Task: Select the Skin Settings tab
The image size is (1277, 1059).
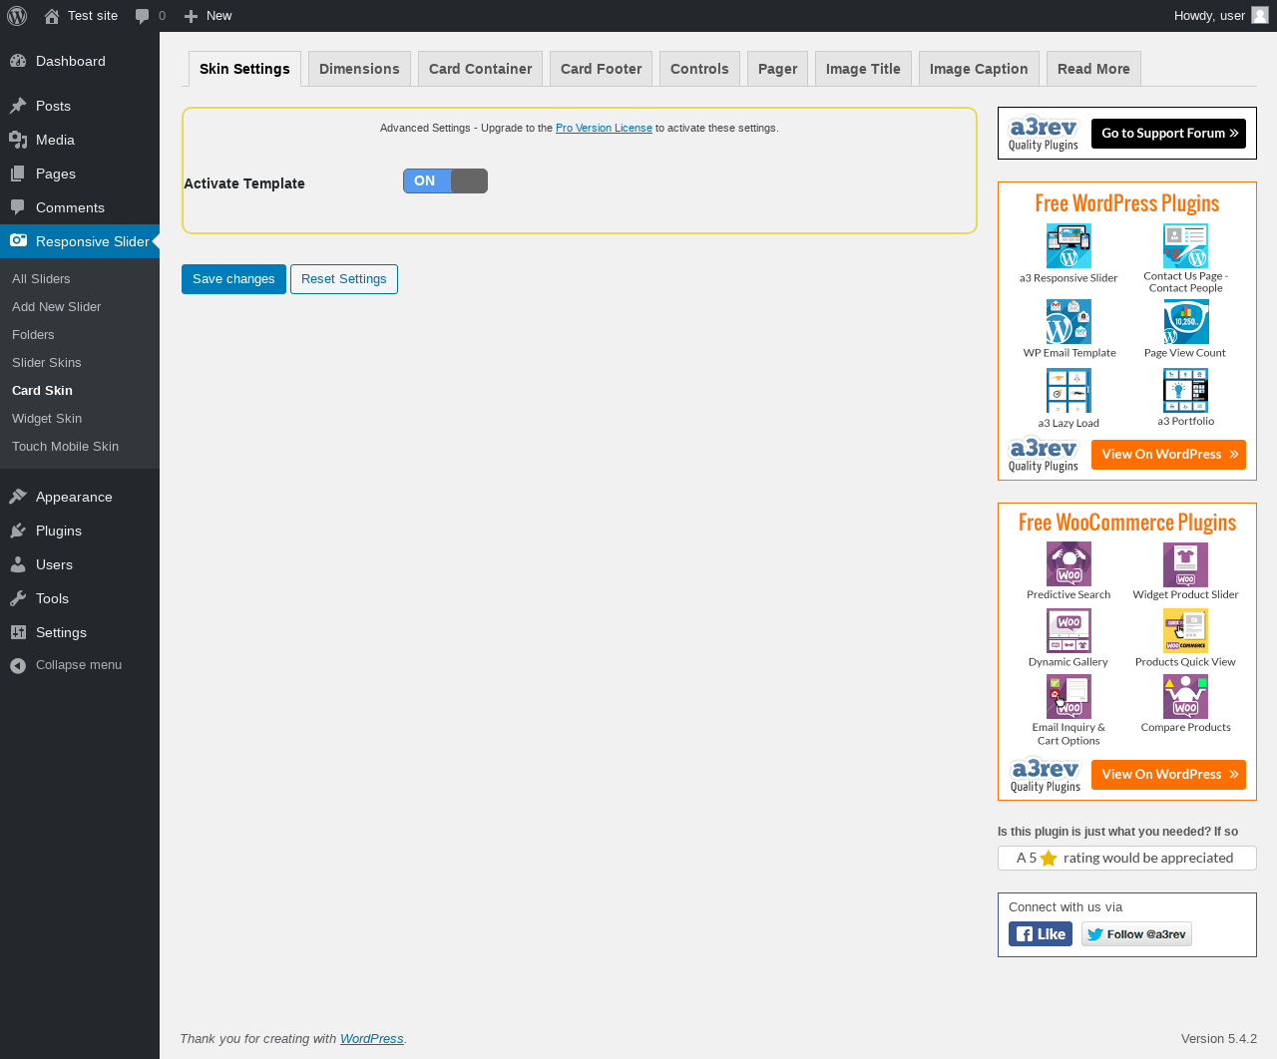Action: 244,69
